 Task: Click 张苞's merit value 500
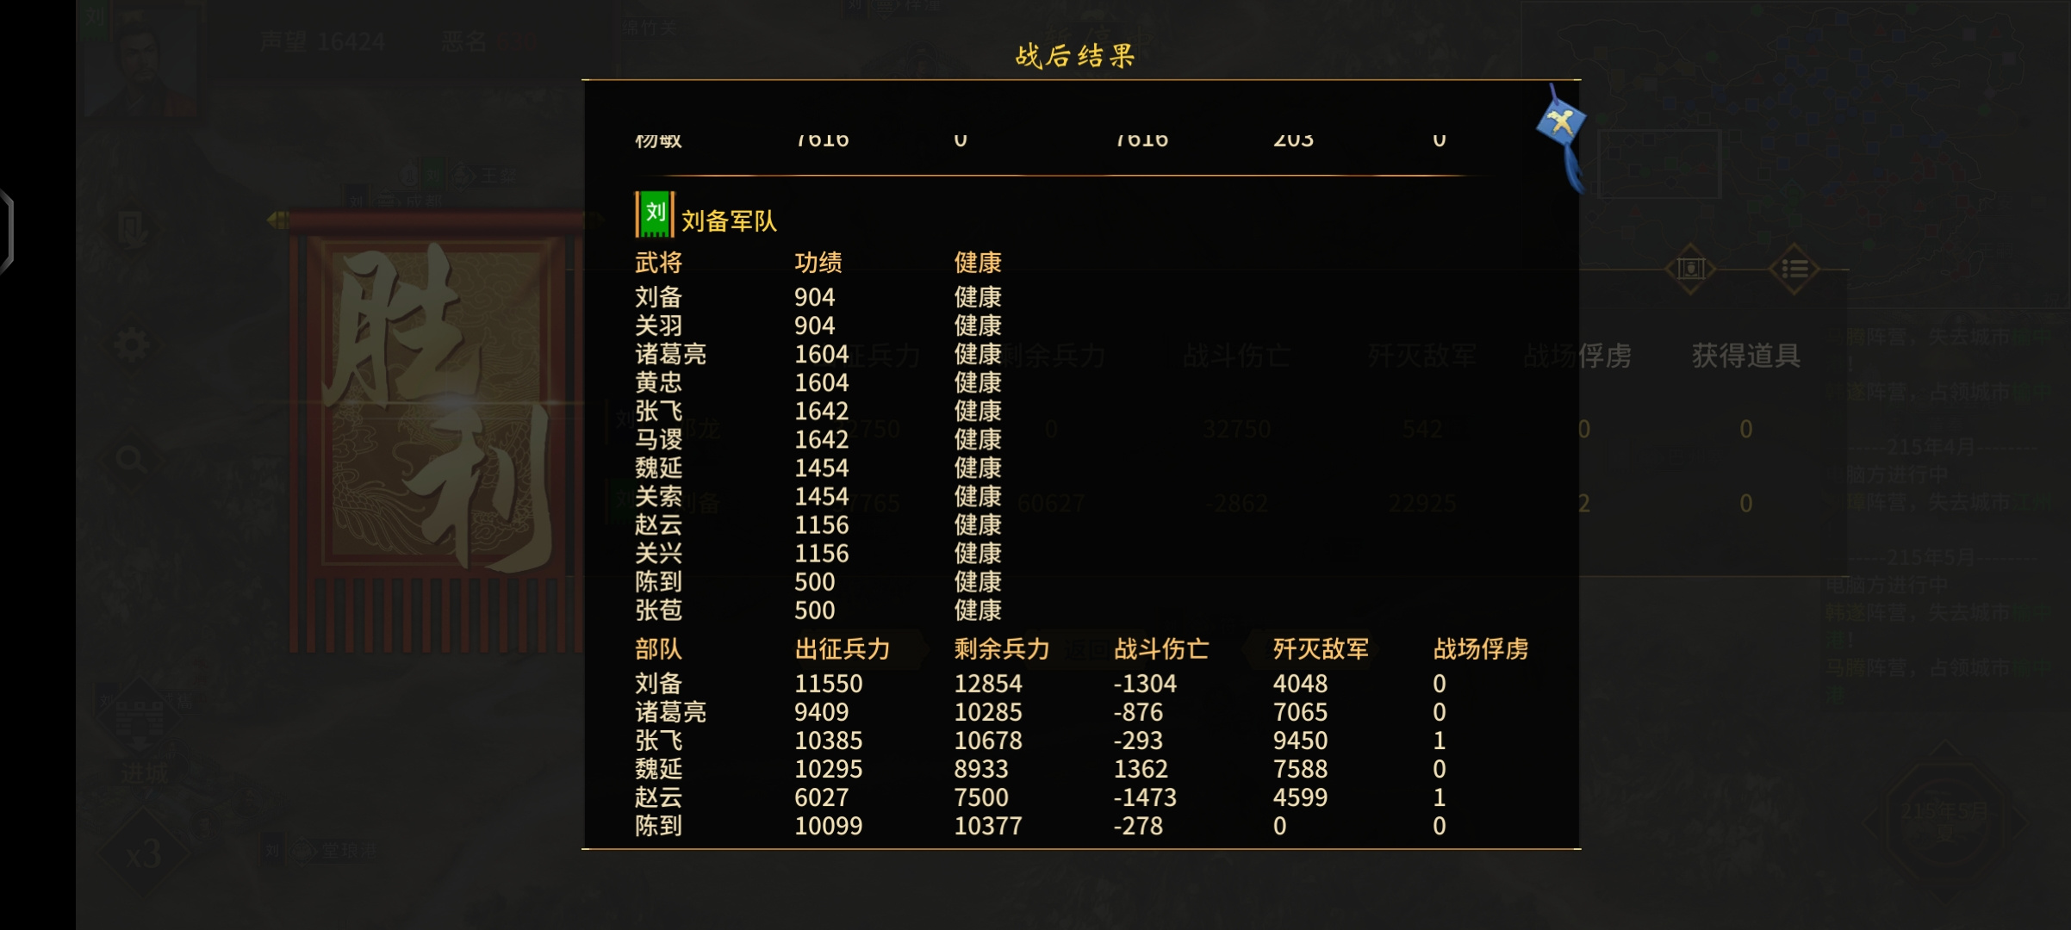815,611
